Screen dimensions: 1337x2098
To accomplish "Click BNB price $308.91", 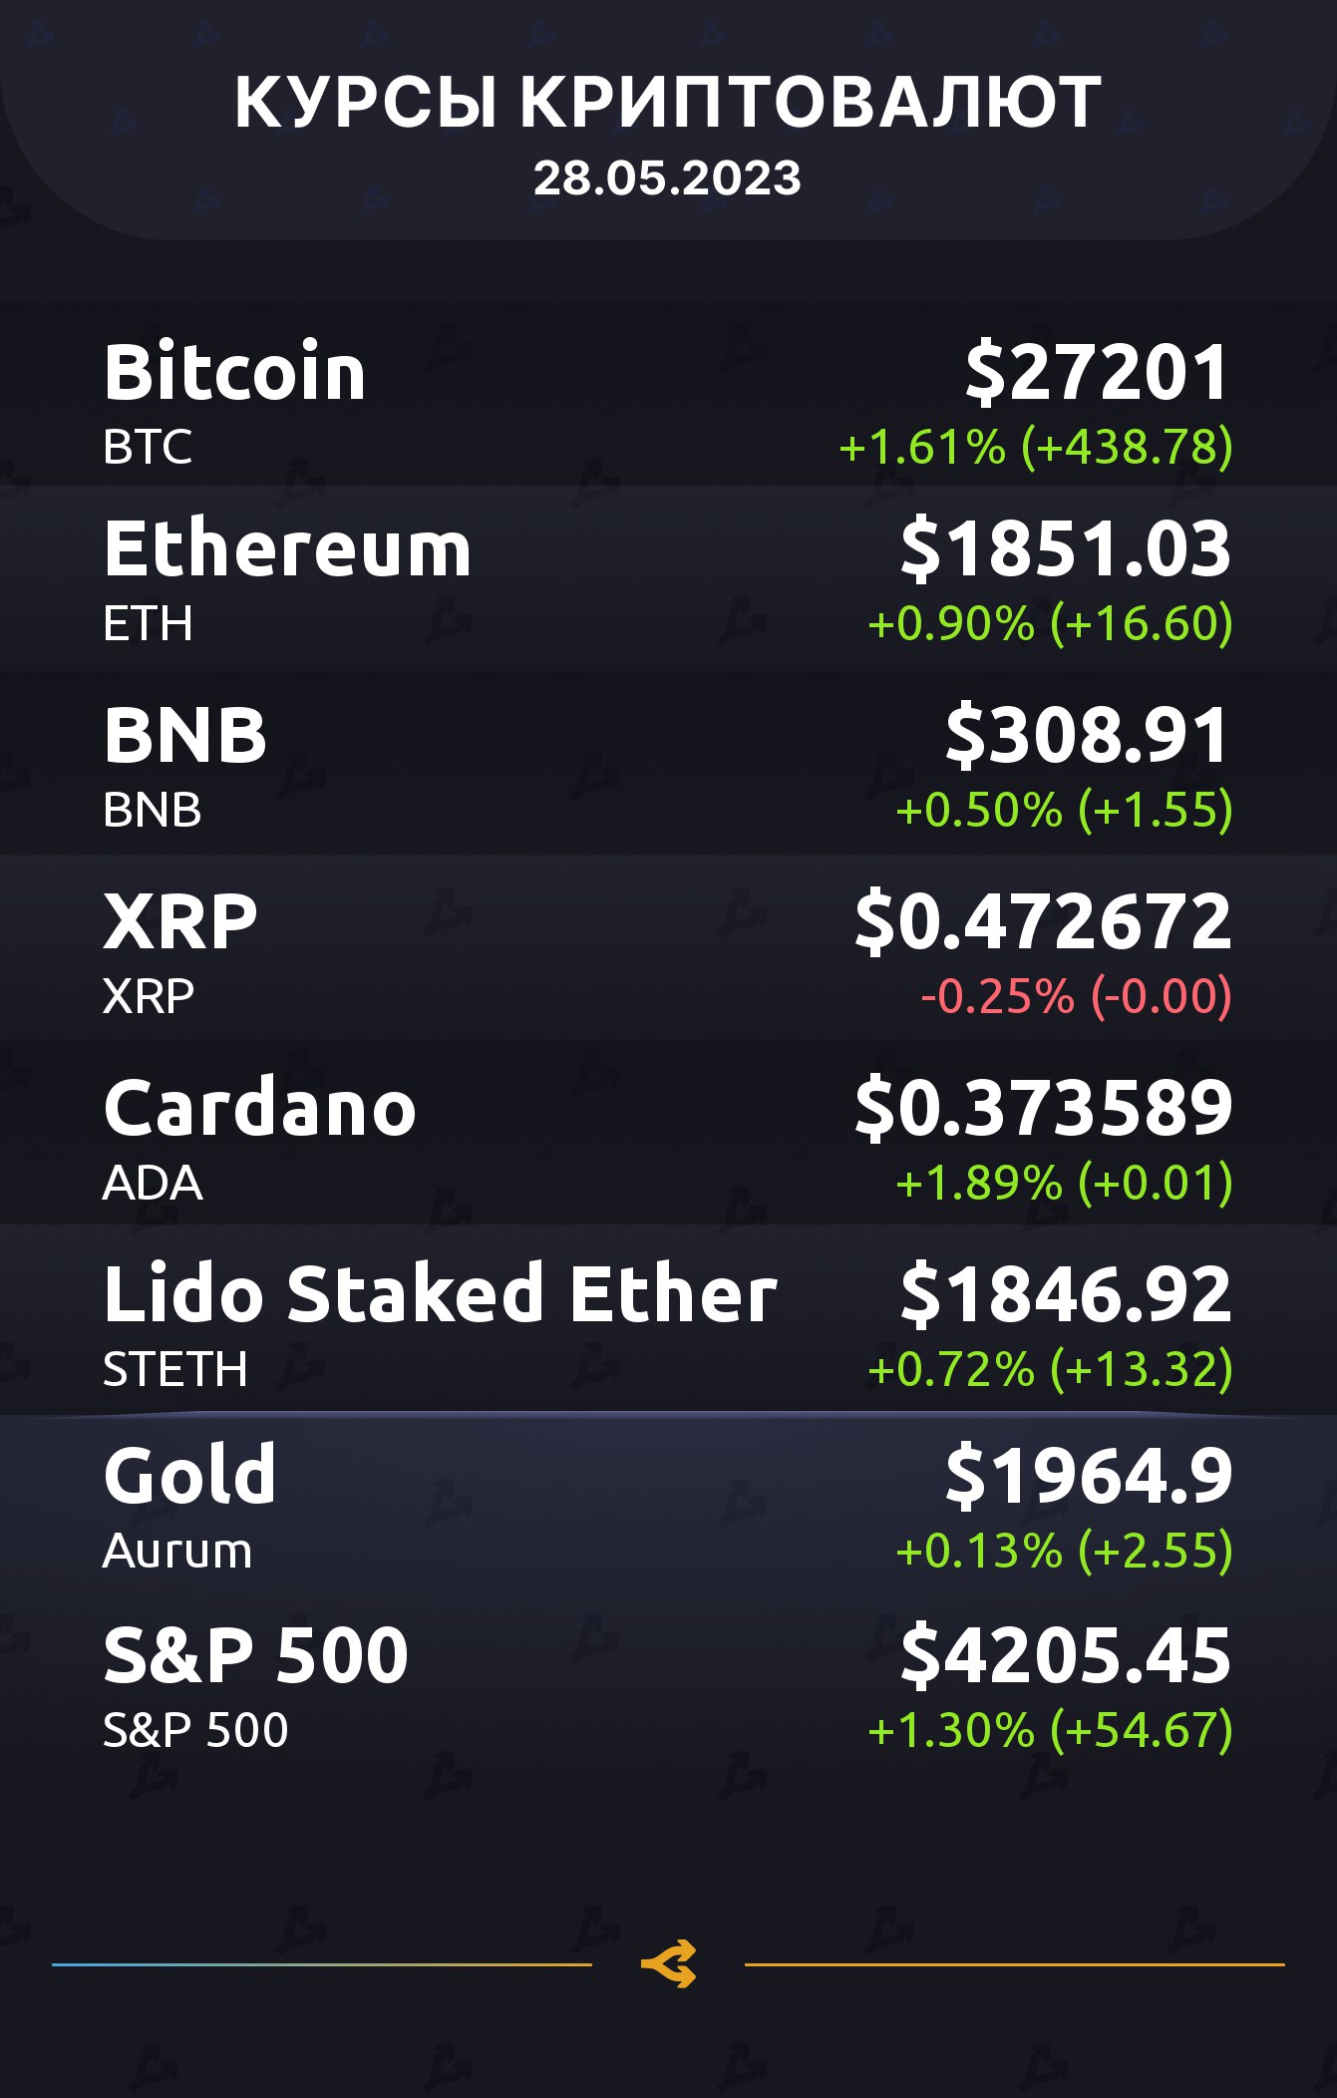I will point(1088,735).
